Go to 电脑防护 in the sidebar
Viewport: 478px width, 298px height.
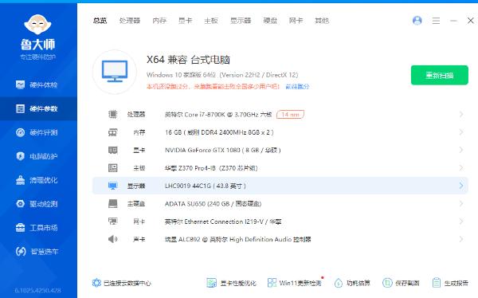click(37, 156)
